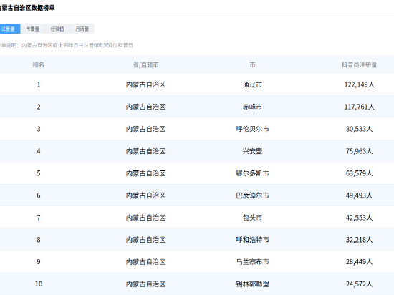Select the 乌兰察布市 city cell
This screenshot has width=394, height=295.
pos(253,262)
